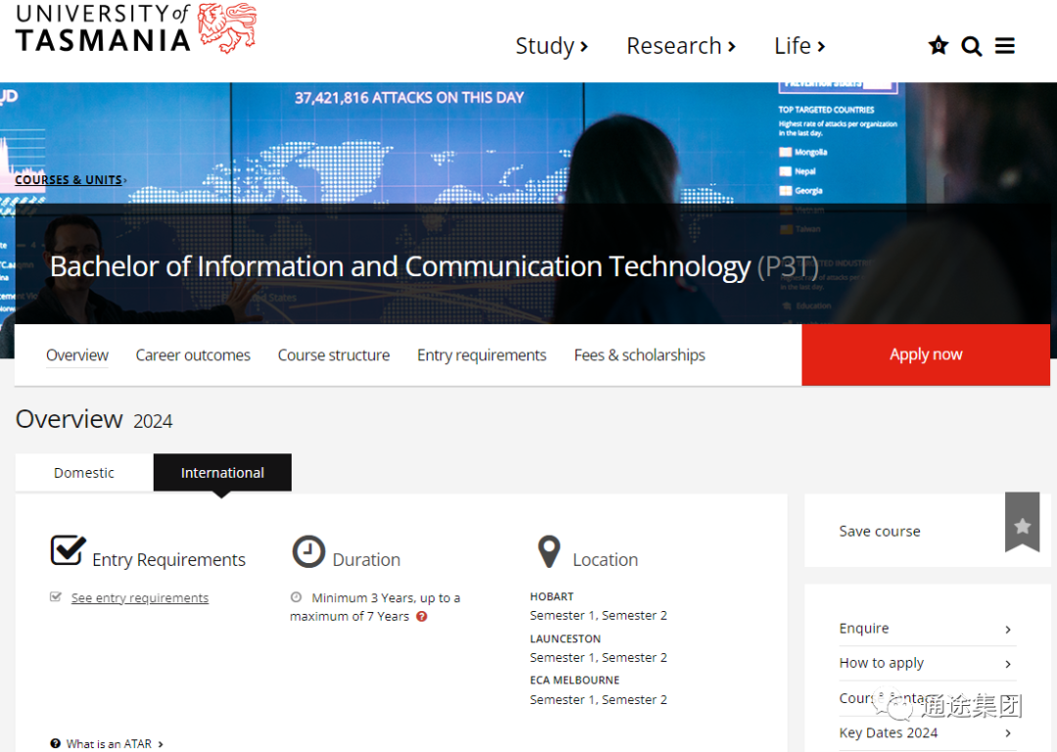Screen dimensions: 1057x752
Task: Go to the Career outcomes tab
Action: pos(193,354)
